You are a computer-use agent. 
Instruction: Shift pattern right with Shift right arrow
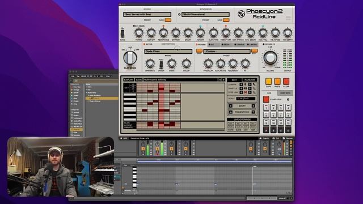253,106
